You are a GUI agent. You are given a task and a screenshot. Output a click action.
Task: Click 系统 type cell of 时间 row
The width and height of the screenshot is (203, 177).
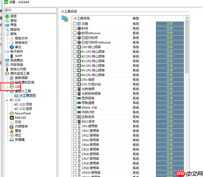[x=136, y=28]
